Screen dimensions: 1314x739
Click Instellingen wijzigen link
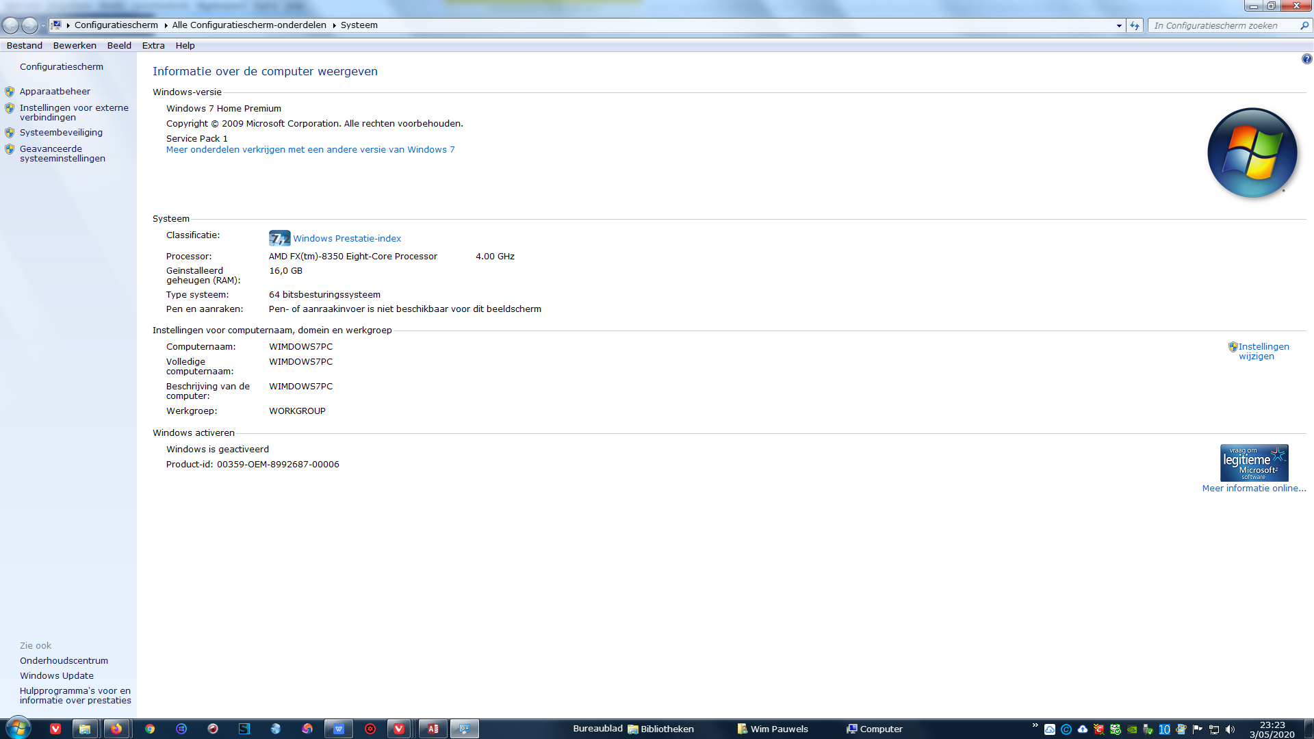(x=1263, y=351)
